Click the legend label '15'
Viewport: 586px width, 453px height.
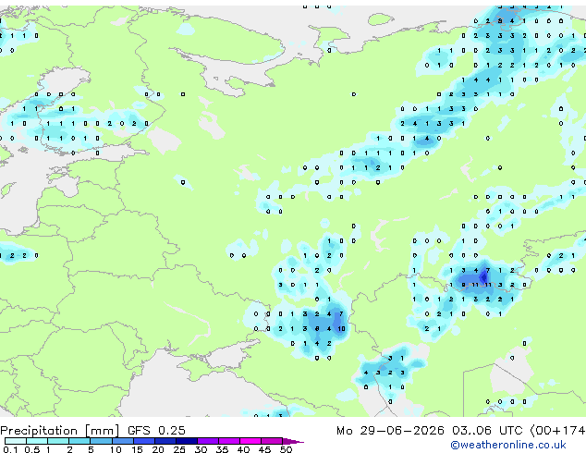(137, 449)
